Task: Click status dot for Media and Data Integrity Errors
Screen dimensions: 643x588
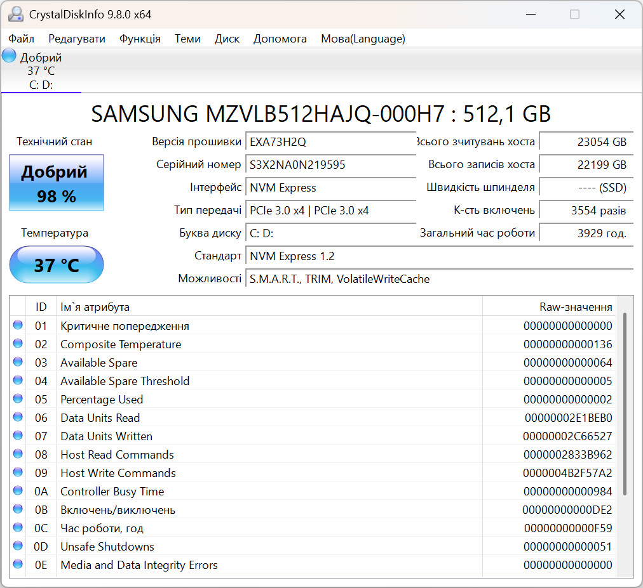Action: click(x=18, y=565)
